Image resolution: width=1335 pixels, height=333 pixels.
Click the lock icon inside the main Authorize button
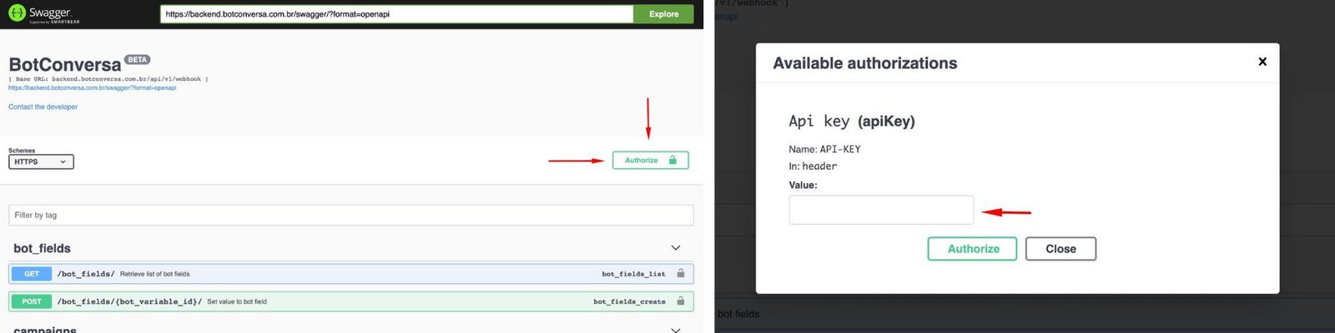coord(673,160)
